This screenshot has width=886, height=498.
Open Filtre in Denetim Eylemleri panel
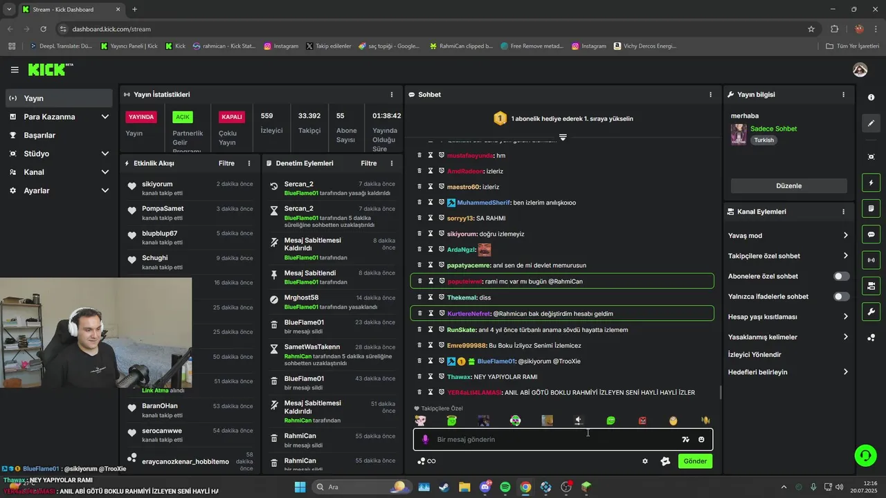click(369, 163)
